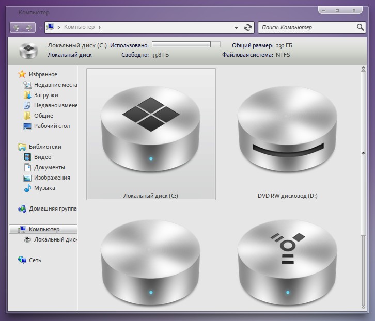Open Общие folder
This screenshot has width=375, height=321.
pos(43,116)
